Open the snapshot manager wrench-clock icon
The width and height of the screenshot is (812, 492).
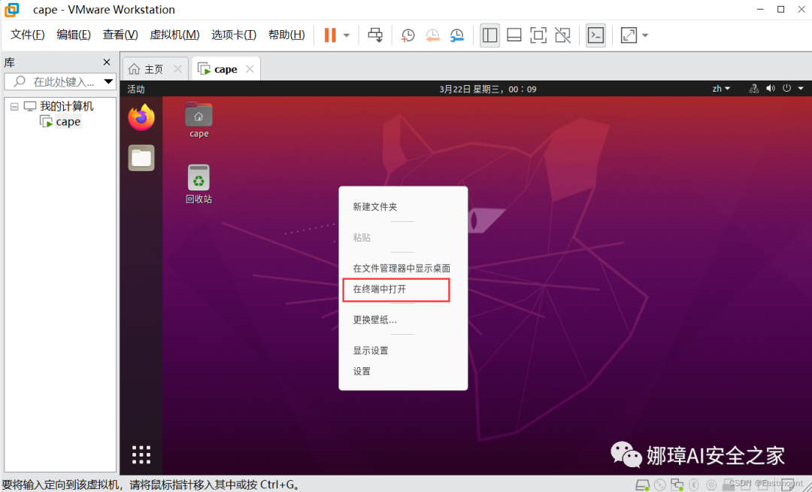pyautogui.click(x=457, y=35)
